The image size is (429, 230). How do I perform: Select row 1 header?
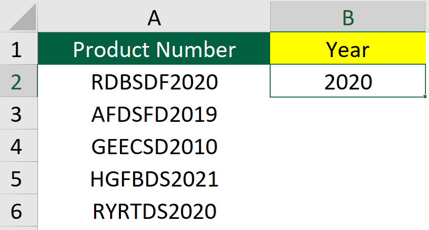click(x=19, y=49)
